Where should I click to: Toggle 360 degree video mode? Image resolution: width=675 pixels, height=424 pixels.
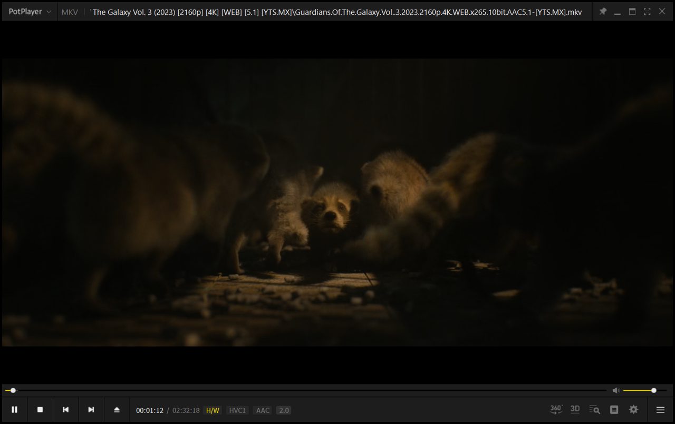click(x=556, y=409)
